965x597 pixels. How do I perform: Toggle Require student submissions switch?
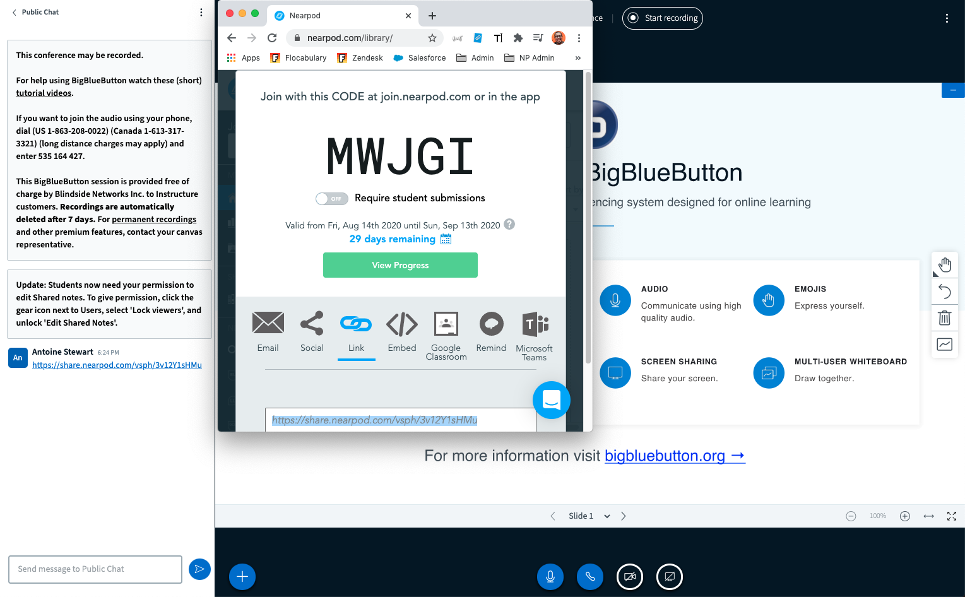pos(332,199)
